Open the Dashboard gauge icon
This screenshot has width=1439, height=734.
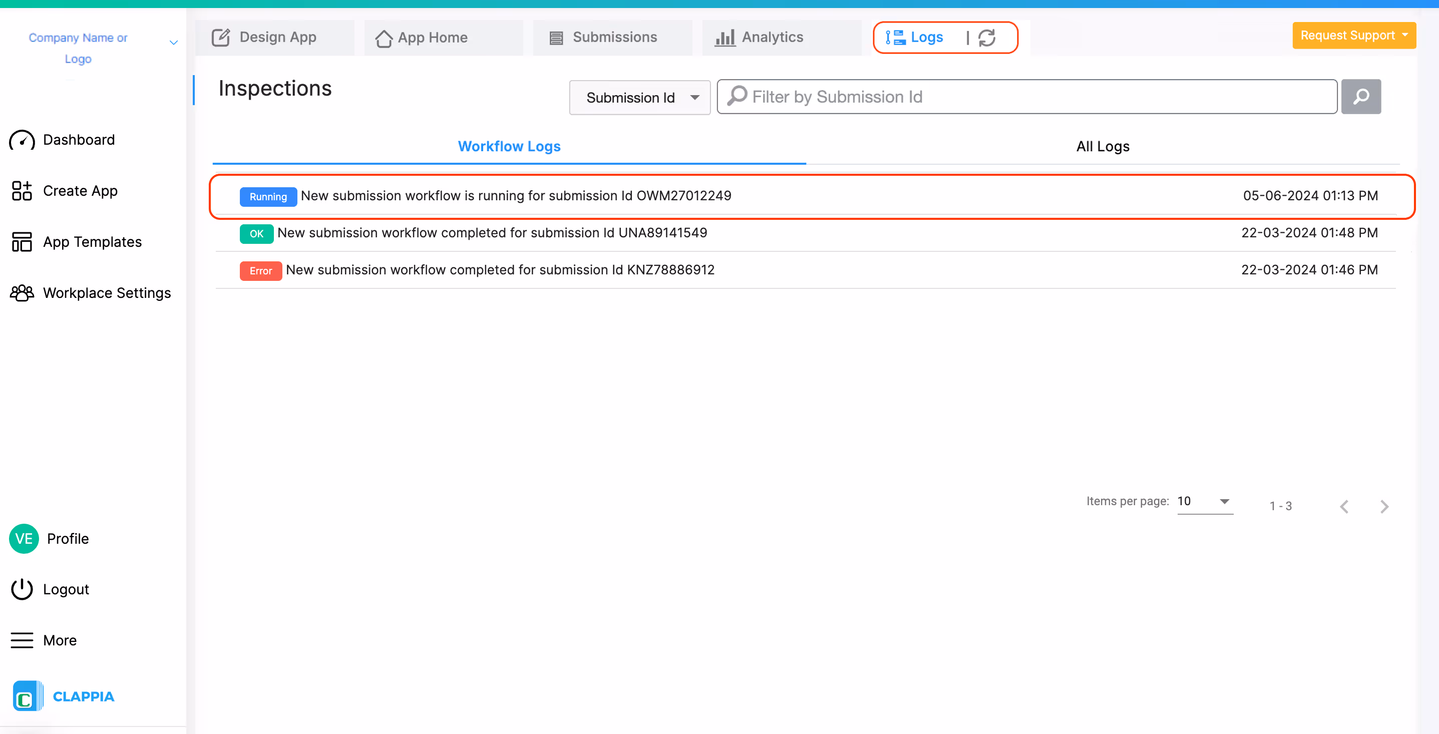22,140
